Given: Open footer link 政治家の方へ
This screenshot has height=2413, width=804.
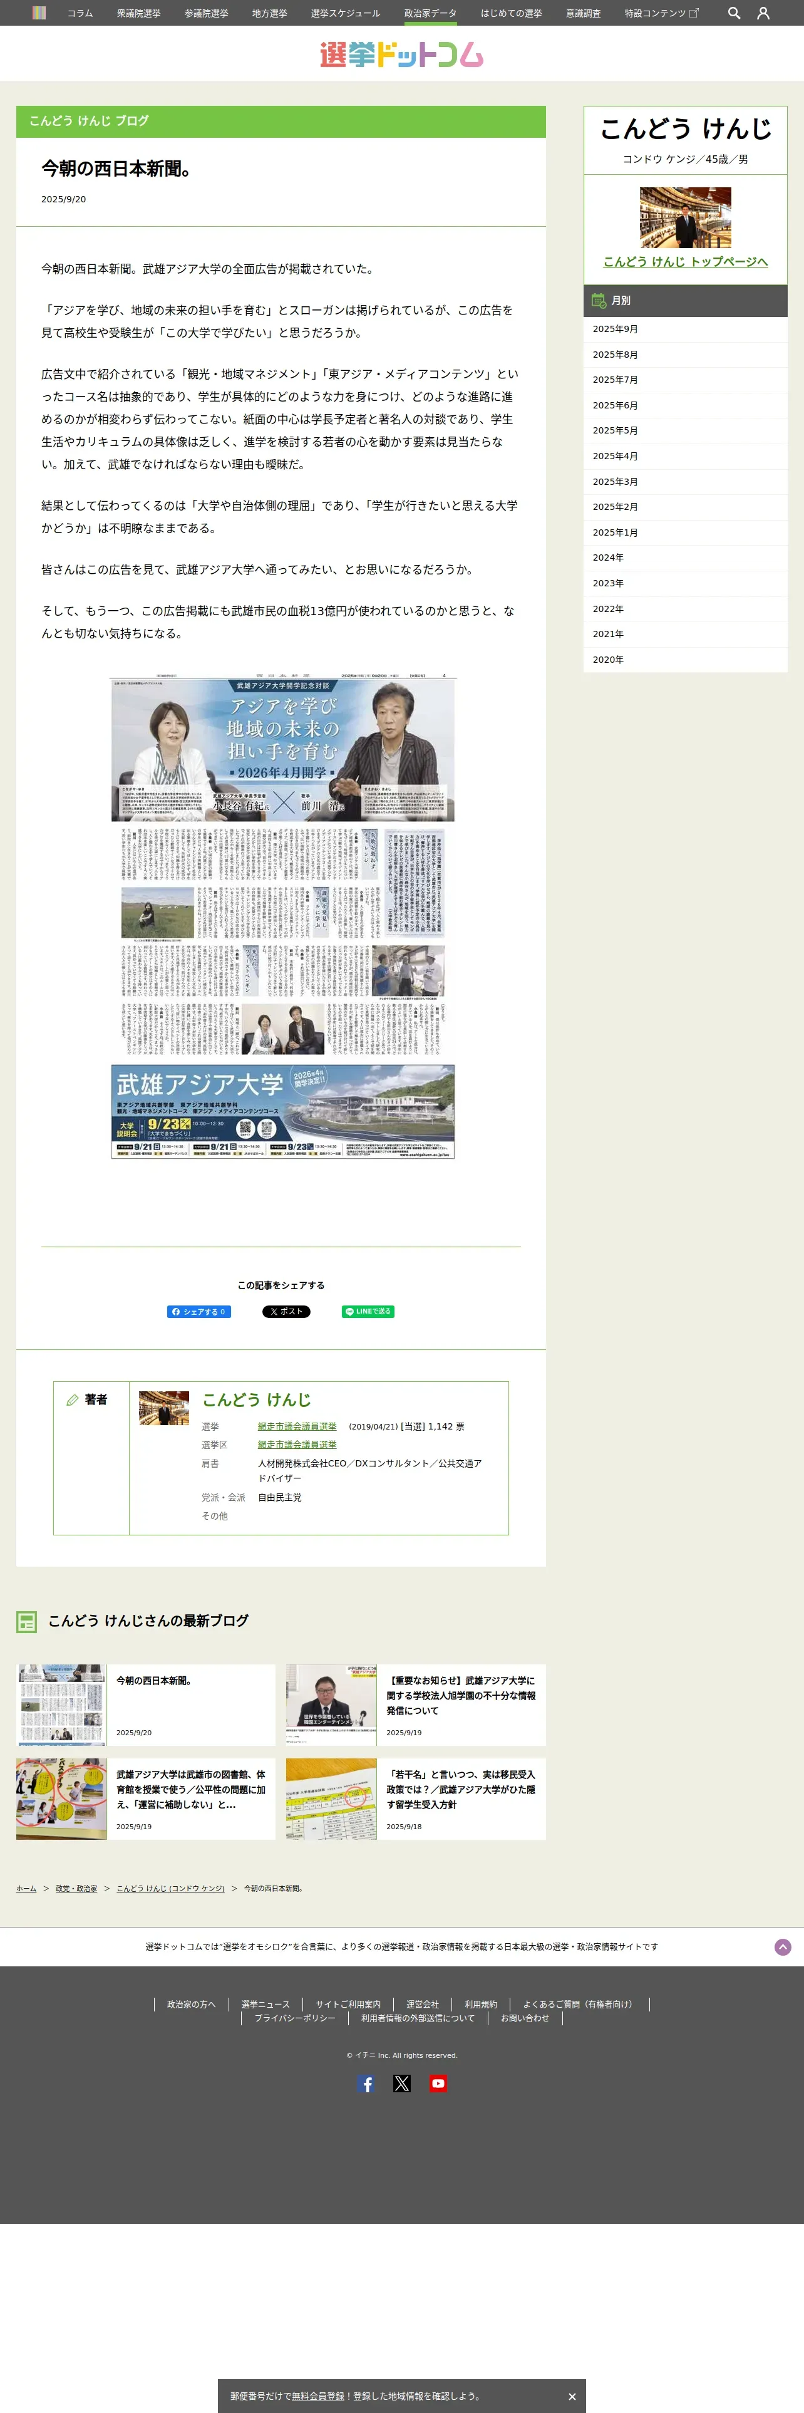Looking at the screenshot, I should pos(191,2005).
